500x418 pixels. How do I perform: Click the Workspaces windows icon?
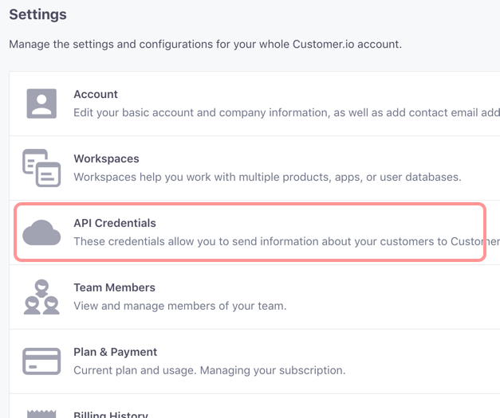tap(41, 168)
